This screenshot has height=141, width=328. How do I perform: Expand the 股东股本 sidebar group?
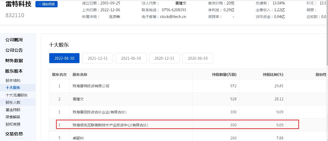pos(14,71)
